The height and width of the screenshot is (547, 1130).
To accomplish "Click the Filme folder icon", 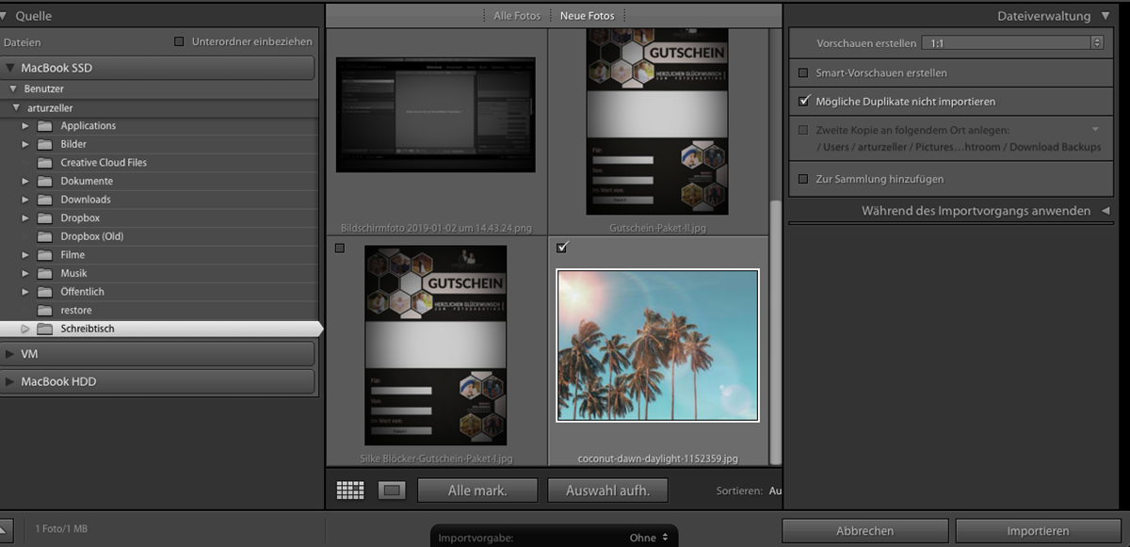I will (x=44, y=255).
